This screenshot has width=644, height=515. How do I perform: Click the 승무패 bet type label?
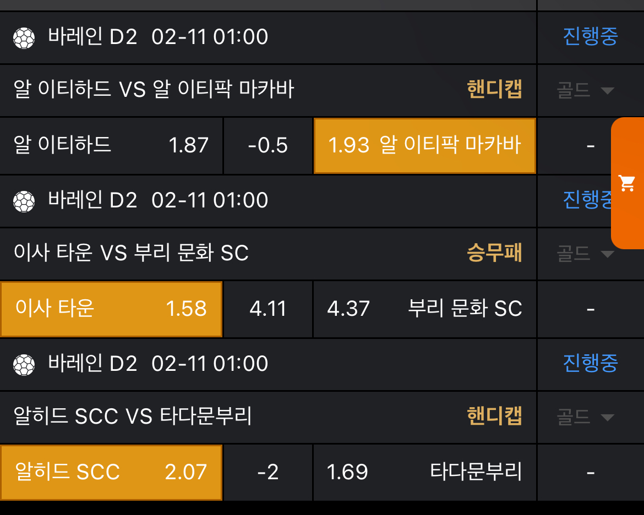[494, 253]
